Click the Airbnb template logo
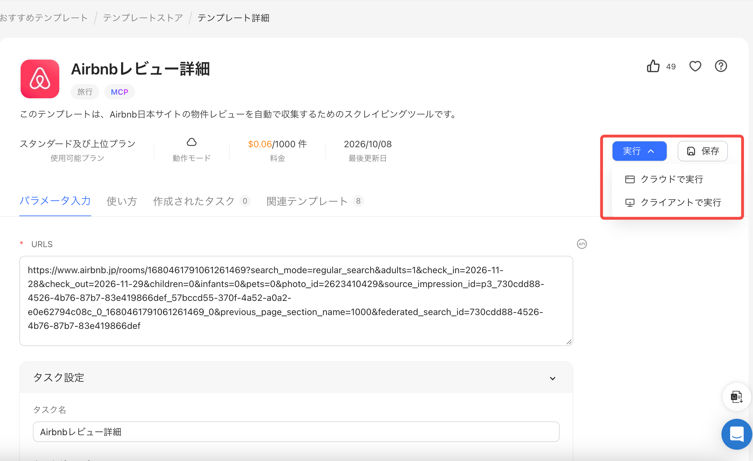The height and width of the screenshot is (461, 753). [40, 79]
